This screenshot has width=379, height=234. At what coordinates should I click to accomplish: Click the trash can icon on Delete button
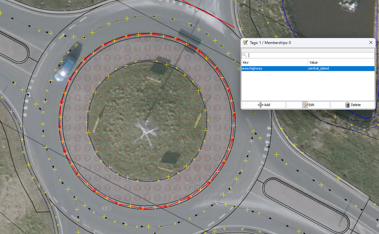pyautogui.click(x=347, y=105)
